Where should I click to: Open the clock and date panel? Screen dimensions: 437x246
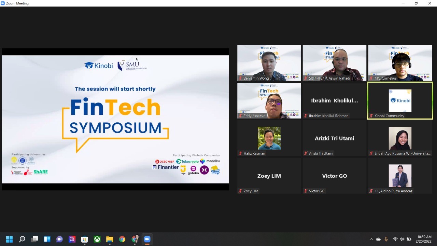pyautogui.click(x=424, y=239)
